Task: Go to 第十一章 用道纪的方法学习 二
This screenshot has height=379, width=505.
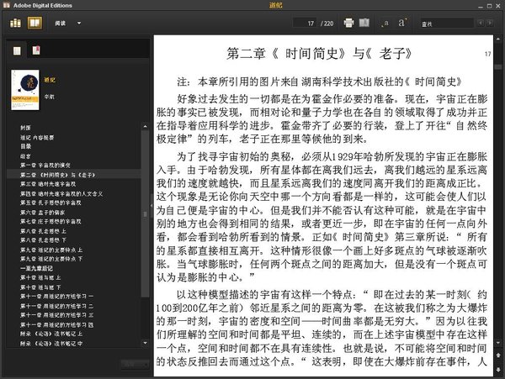Action: pos(56,306)
